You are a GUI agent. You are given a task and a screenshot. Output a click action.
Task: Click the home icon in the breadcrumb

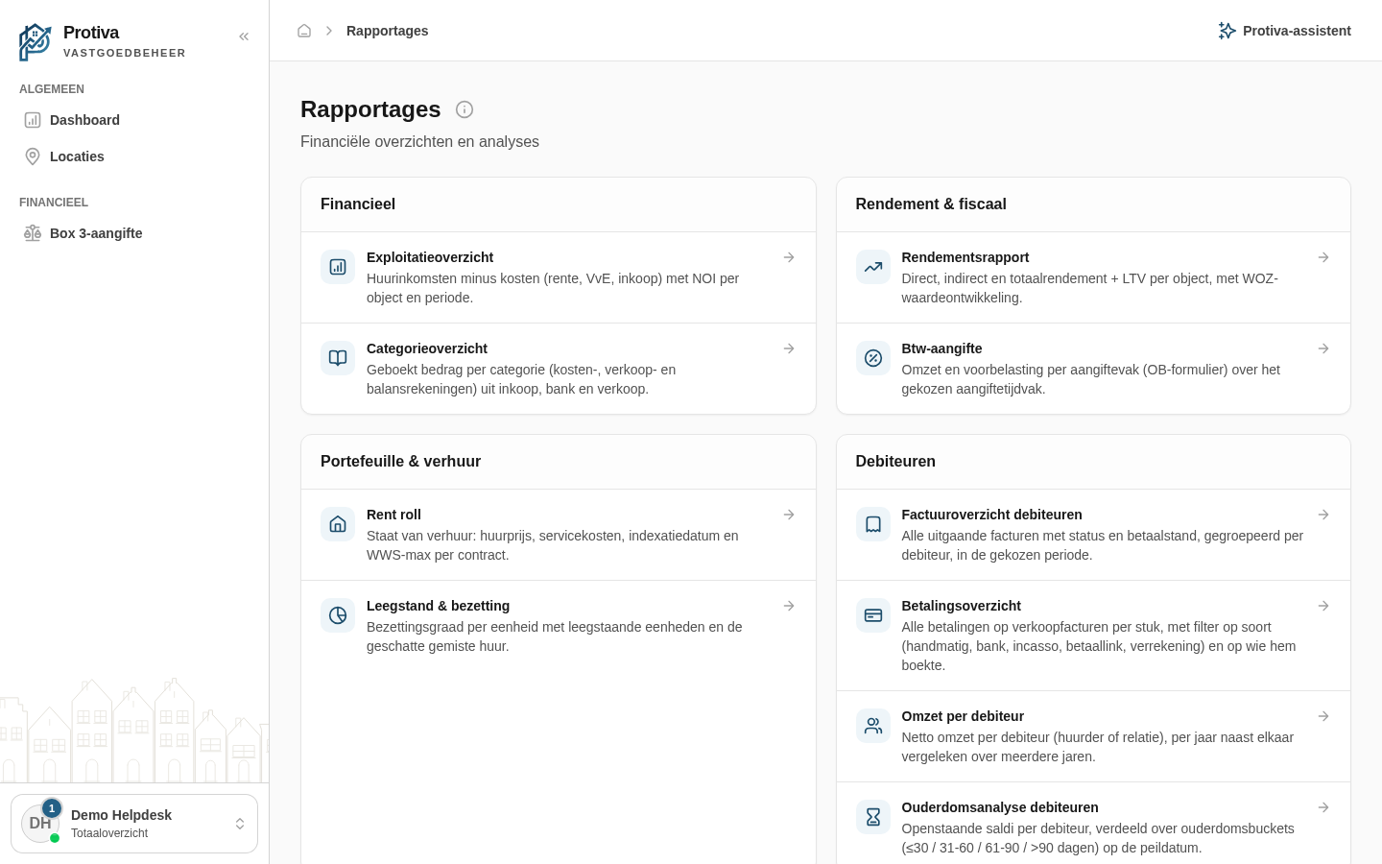click(304, 31)
